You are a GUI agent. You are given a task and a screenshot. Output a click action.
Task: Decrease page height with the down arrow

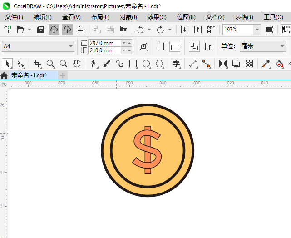point(124,50)
